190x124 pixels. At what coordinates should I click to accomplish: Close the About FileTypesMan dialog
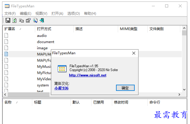coord(134,53)
